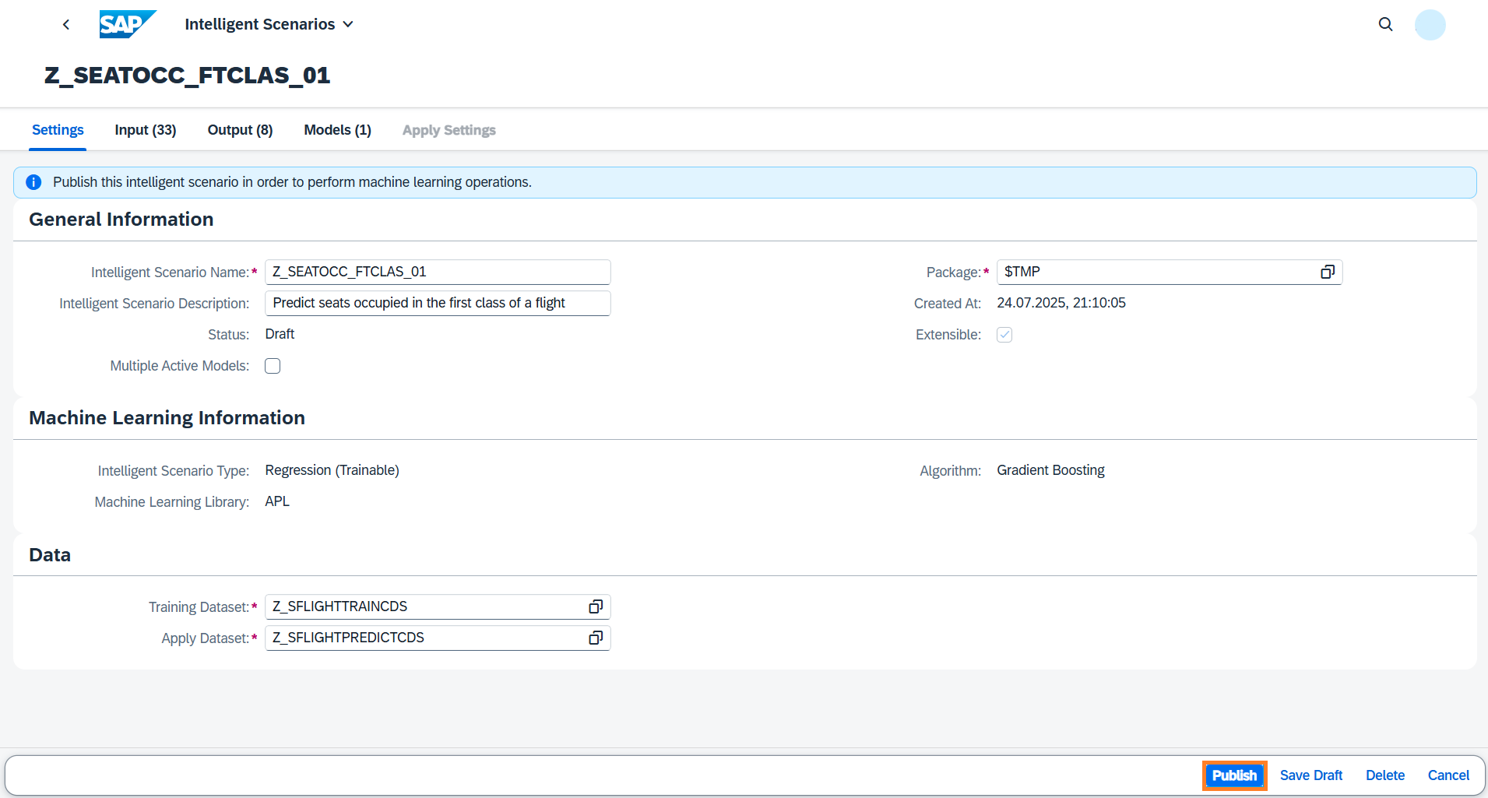
Task: Click the back navigation arrow
Action: 66,25
